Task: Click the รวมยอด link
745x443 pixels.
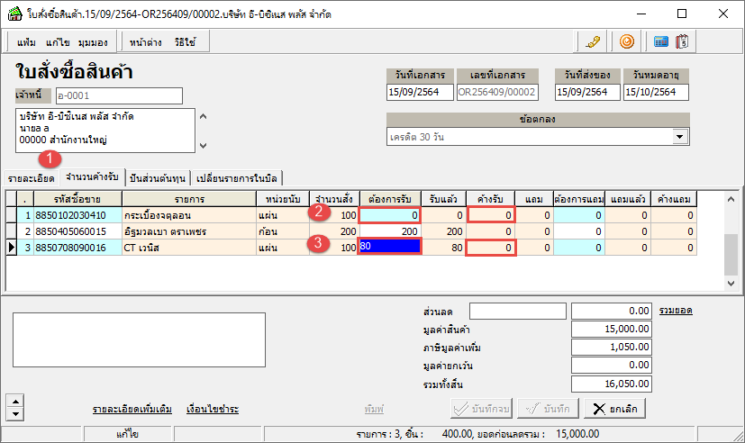Action: [676, 311]
